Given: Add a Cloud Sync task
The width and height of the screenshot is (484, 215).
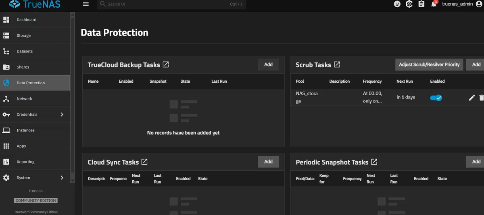Looking at the screenshot, I should (269, 162).
